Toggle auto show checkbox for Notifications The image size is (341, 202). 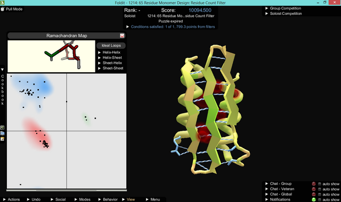click(320, 200)
